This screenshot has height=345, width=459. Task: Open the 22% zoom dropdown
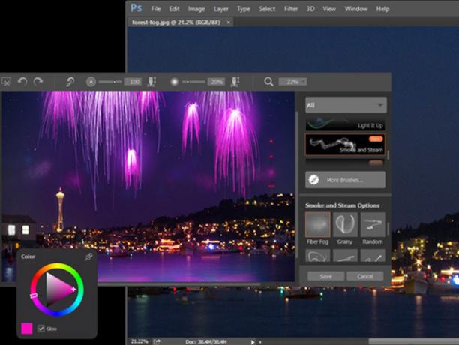pyautogui.click(x=292, y=82)
